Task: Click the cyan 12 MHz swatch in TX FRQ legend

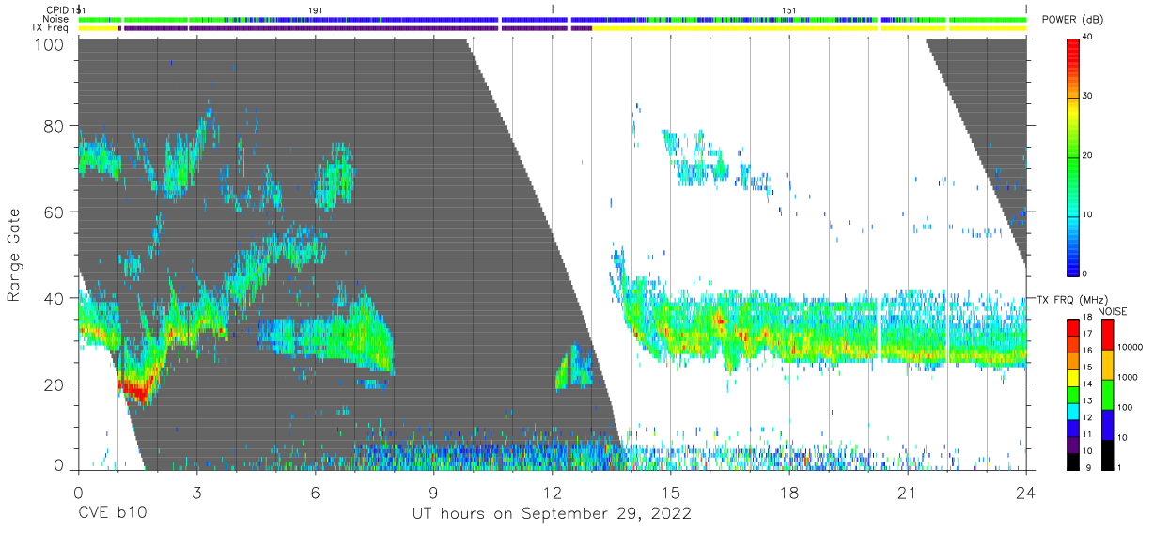Action: pos(1073,412)
